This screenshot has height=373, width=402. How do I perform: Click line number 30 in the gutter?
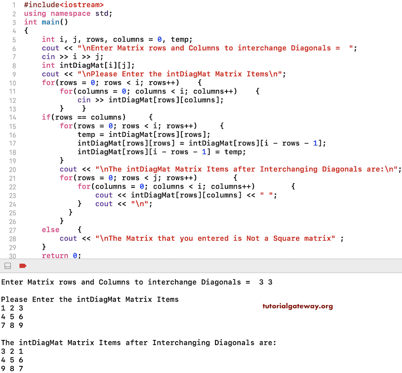pyautogui.click(x=13, y=255)
